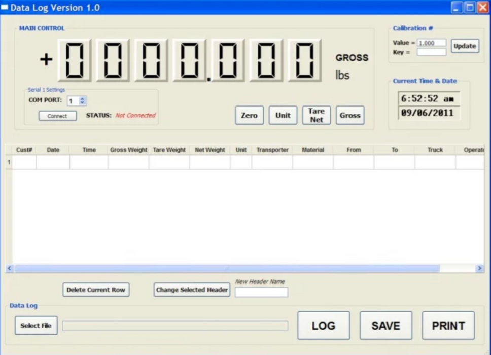
Task: Decrease the COM PORT number with the down arrow
Action: point(83,102)
